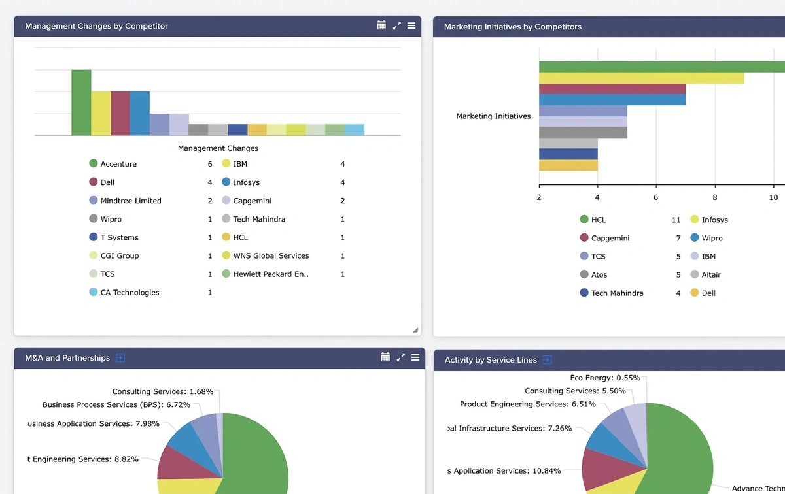785x494 pixels.
Task: Click drill-in arrow icon beside M&A and Partnerships
Action: point(120,357)
